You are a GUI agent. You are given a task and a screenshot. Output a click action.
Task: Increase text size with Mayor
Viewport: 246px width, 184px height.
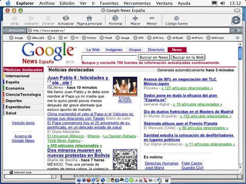point(135,18)
